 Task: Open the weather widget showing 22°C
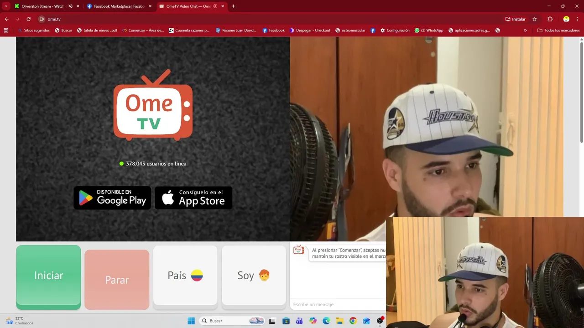click(x=19, y=321)
